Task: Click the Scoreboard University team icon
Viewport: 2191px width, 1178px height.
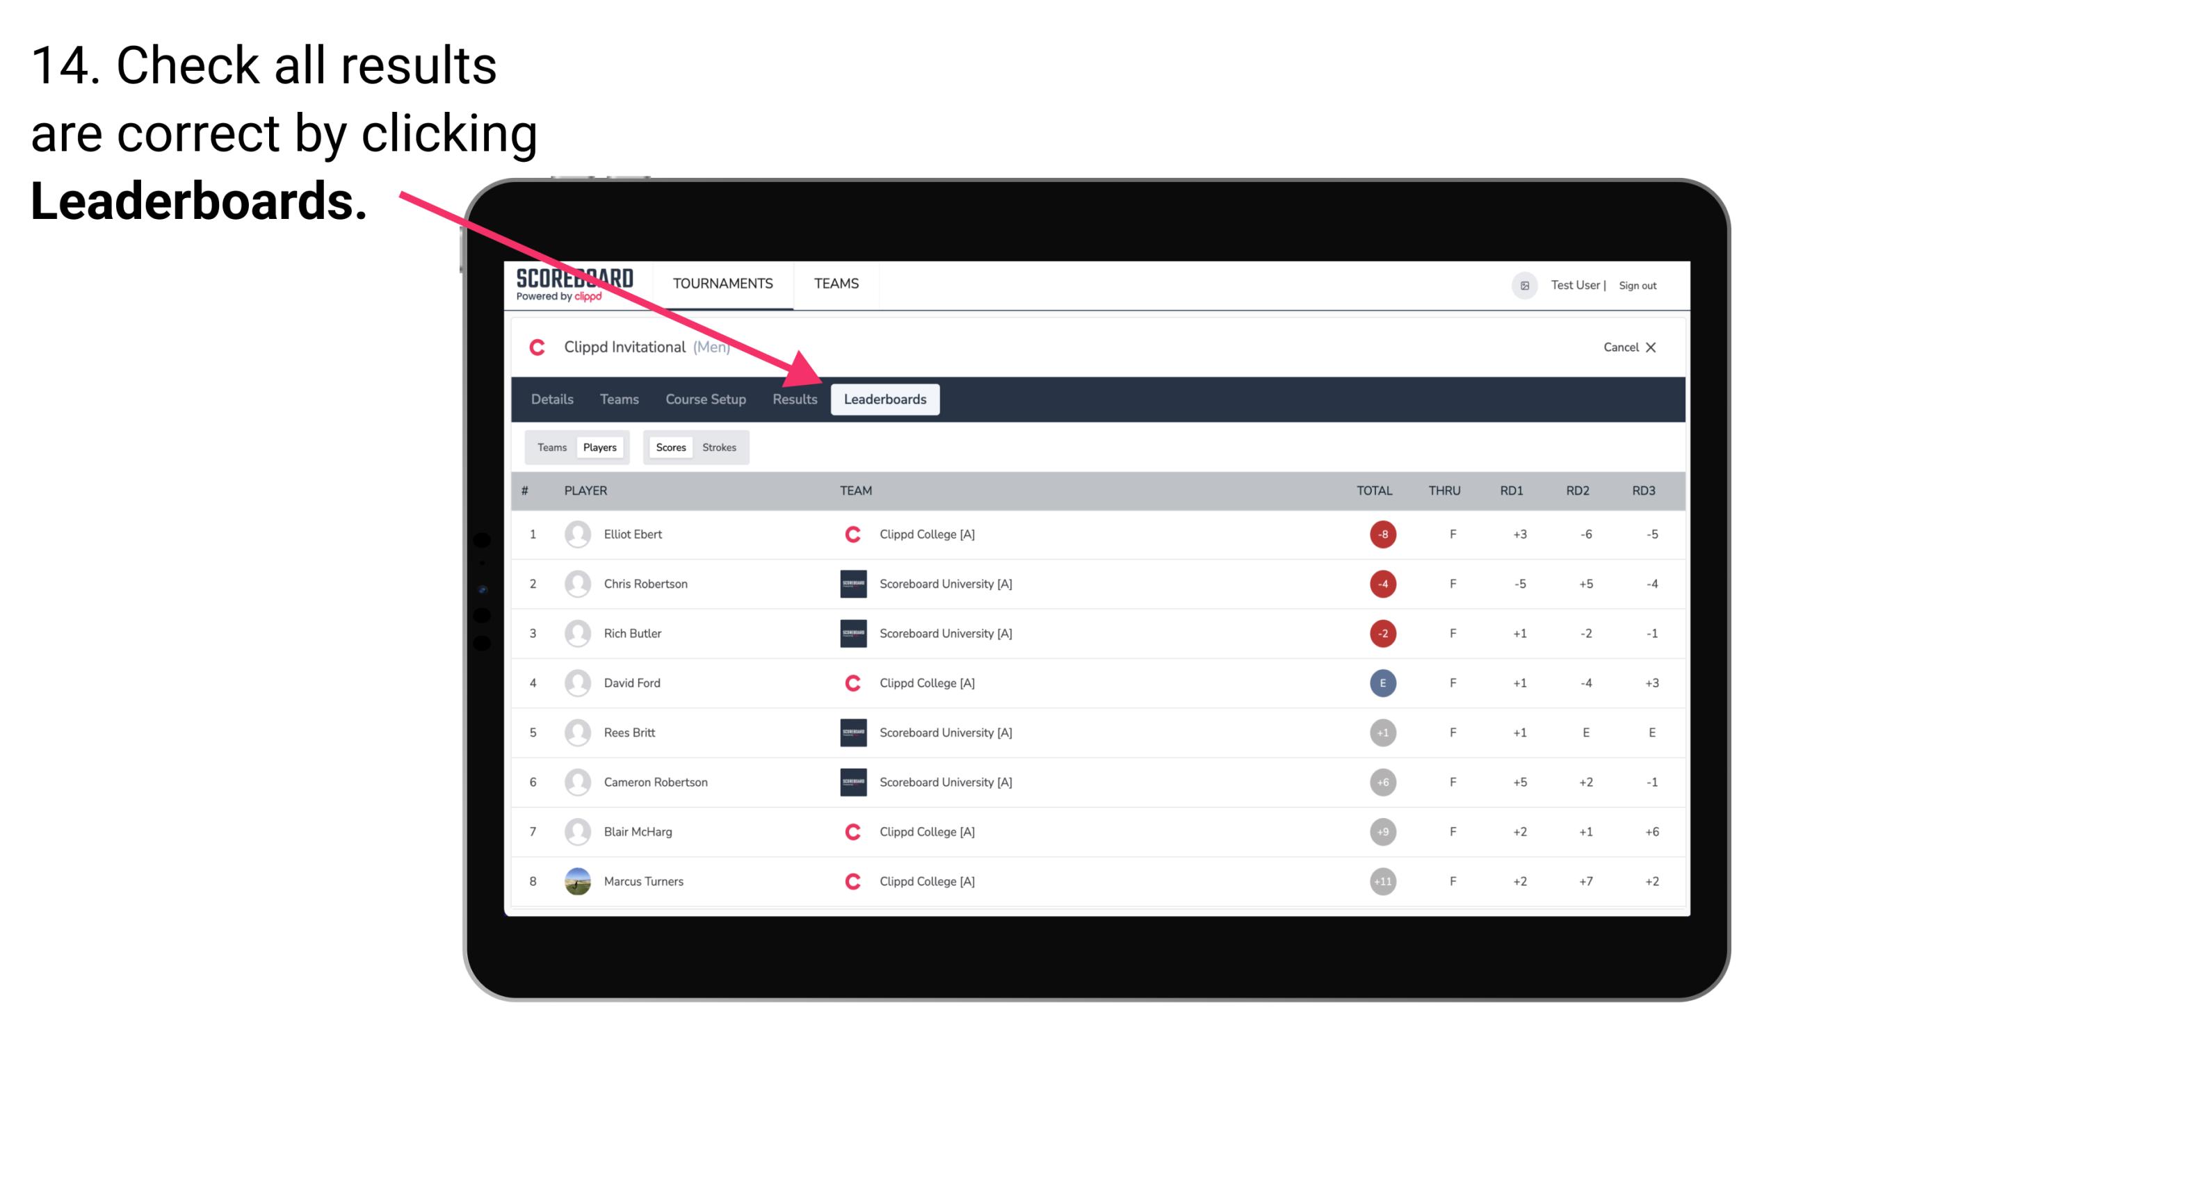Action: pyautogui.click(x=849, y=583)
